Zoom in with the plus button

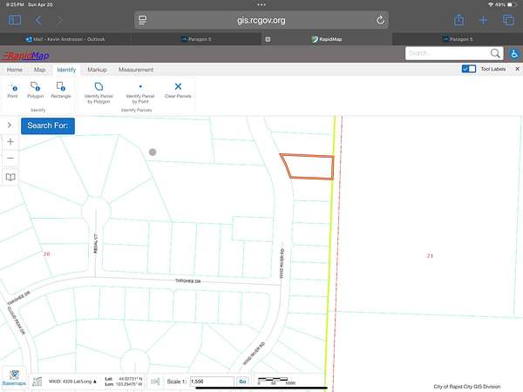click(10, 141)
